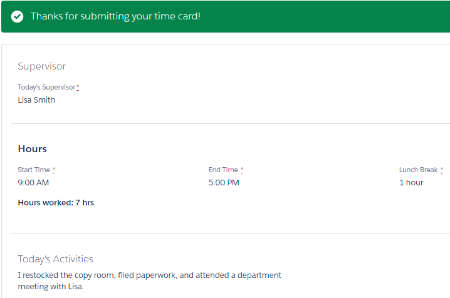Screen dimensions: 450x298
Task: Click the Hours worked: 7 hrs summary
Action: [56, 203]
